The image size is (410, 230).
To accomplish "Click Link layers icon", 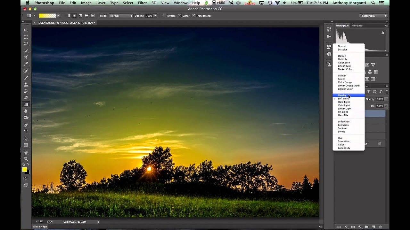I will [339, 227].
